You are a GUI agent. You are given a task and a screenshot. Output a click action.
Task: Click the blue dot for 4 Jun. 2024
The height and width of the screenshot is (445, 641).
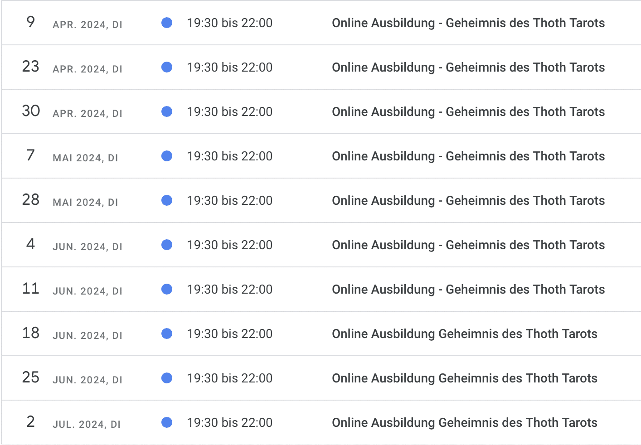(167, 245)
